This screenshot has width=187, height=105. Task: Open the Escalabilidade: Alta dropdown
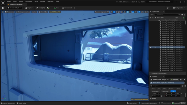55,12
